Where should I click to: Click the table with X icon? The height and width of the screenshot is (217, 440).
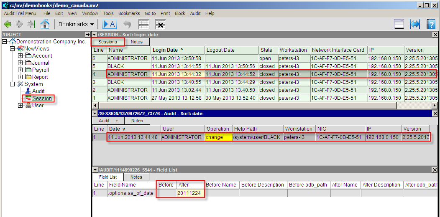tap(161, 24)
